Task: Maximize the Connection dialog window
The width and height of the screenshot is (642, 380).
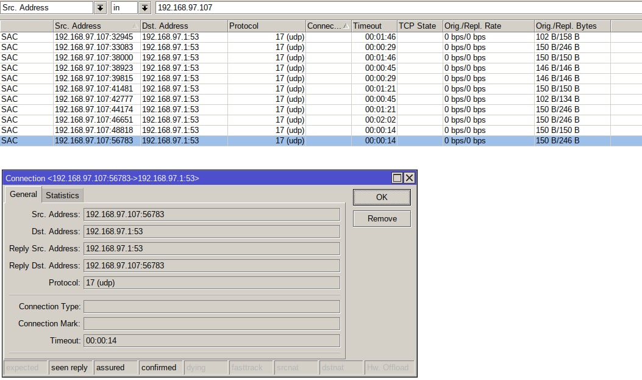Action: coord(397,177)
